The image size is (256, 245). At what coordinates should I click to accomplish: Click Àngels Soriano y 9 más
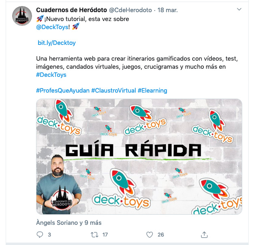(x=69, y=223)
